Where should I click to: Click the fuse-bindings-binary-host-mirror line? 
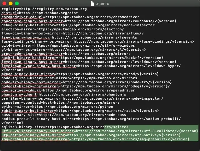[x=98, y=42]
